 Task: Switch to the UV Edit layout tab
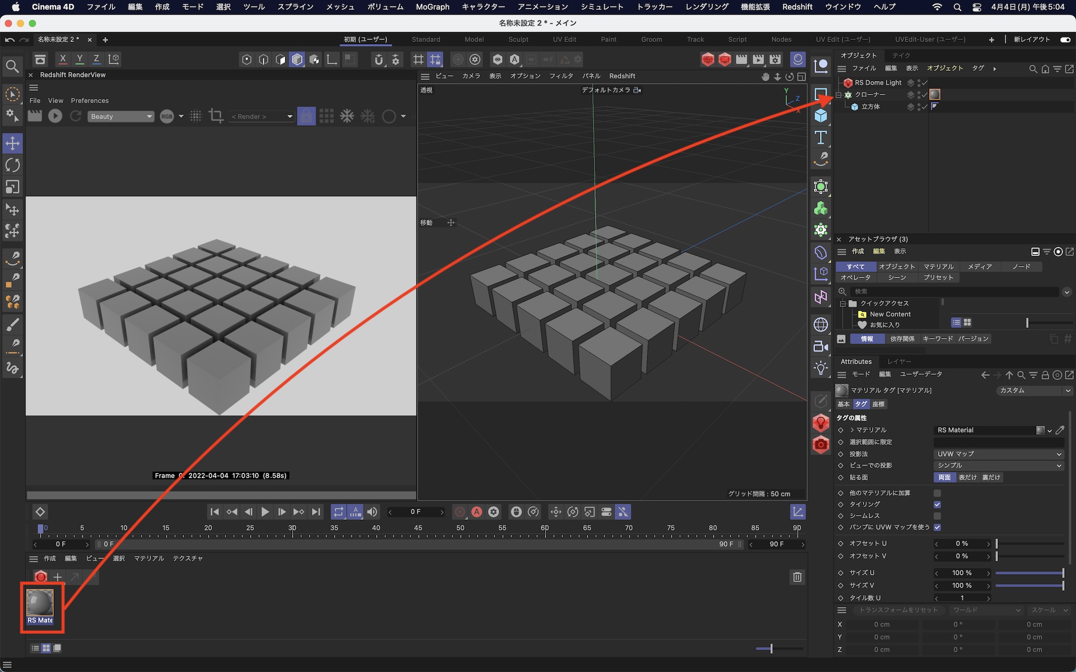(564, 39)
